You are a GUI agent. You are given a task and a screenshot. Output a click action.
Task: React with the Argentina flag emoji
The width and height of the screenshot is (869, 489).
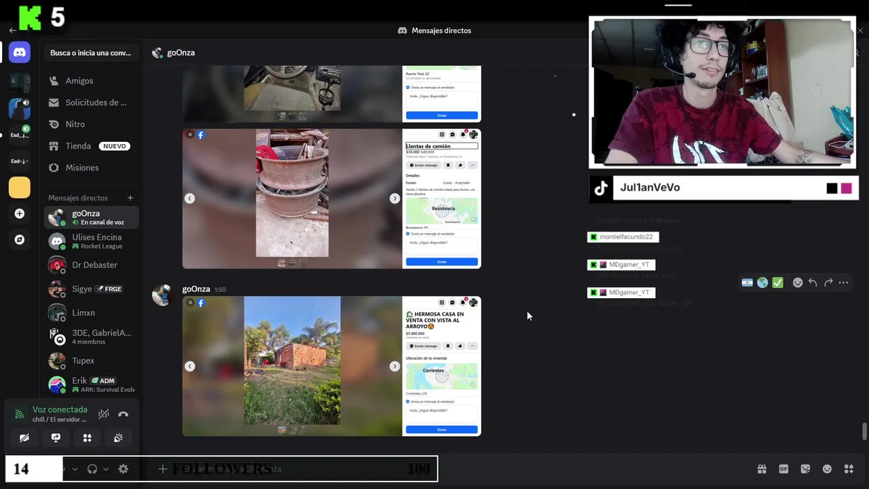click(x=747, y=283)
